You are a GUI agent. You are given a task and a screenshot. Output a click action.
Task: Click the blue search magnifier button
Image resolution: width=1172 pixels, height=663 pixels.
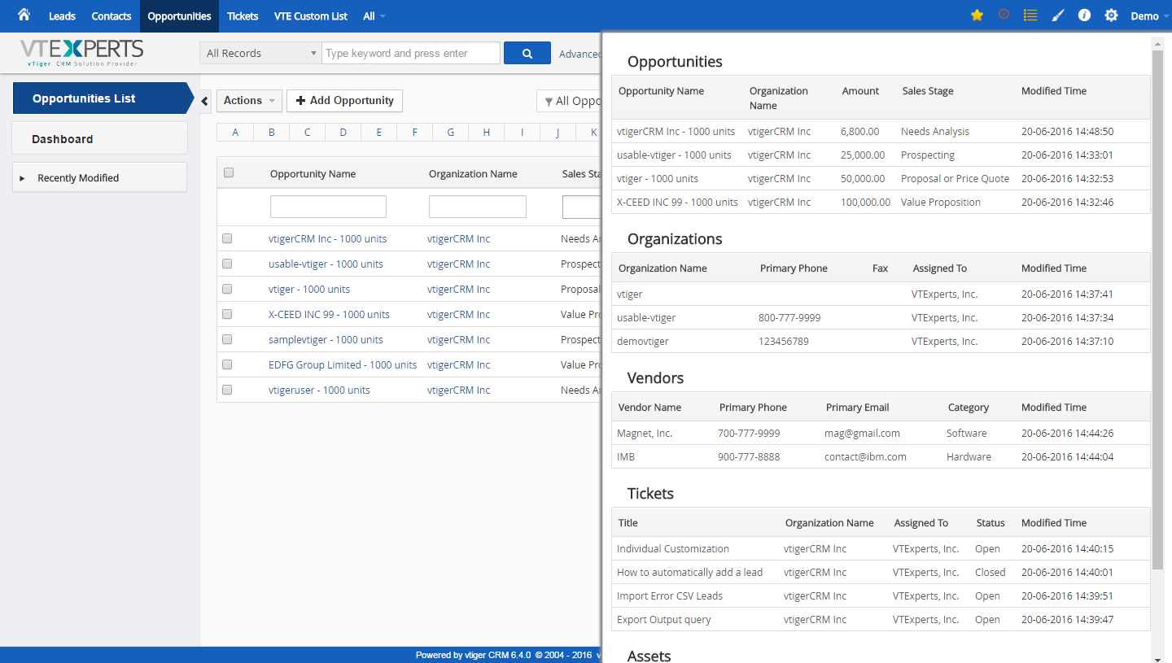pos(527,53)
